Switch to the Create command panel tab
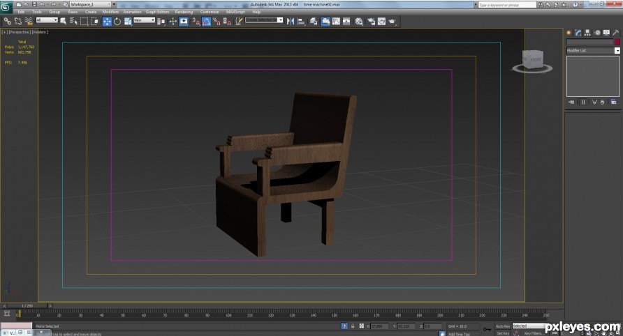This screenshot has width=623, height=336. point(569,33)
